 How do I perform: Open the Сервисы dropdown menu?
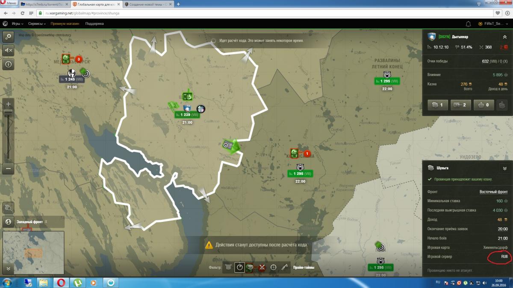click(37, 24)
